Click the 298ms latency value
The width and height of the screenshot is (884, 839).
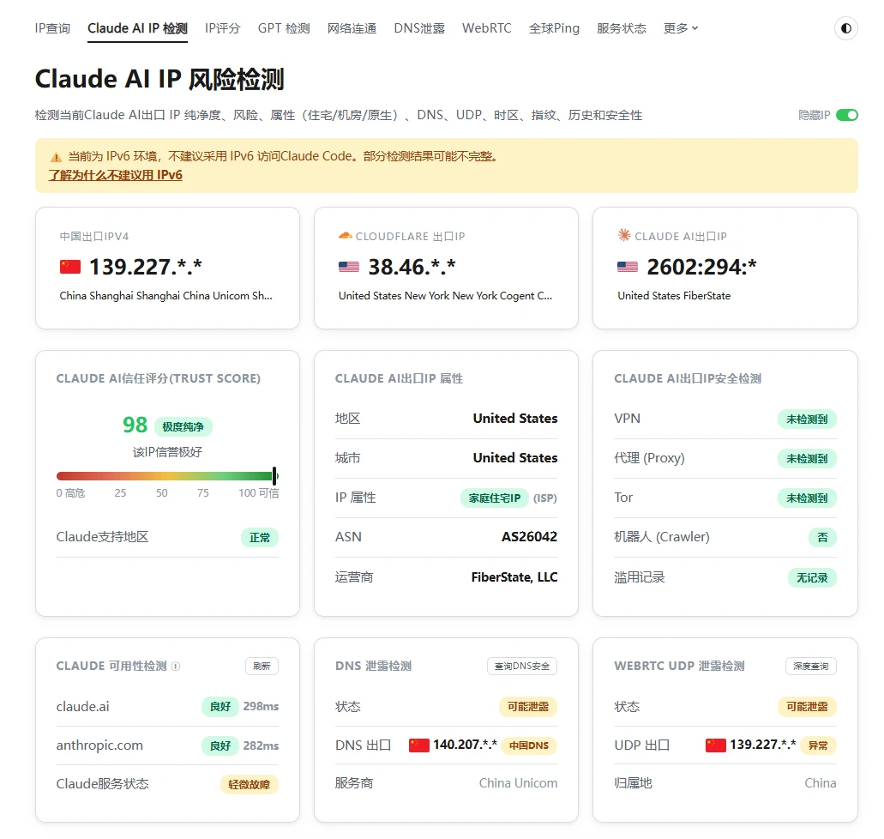[x=261, y=706]
